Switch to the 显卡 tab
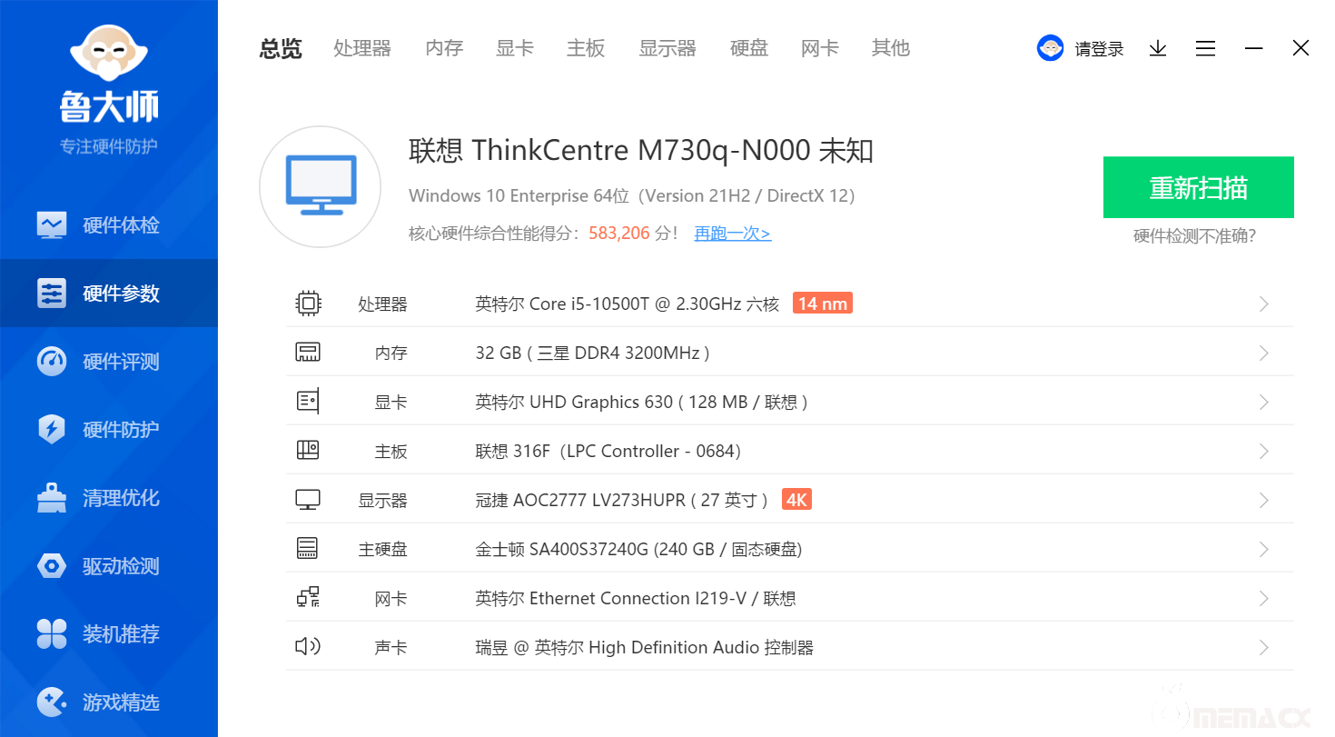 [x=515, y=48]
